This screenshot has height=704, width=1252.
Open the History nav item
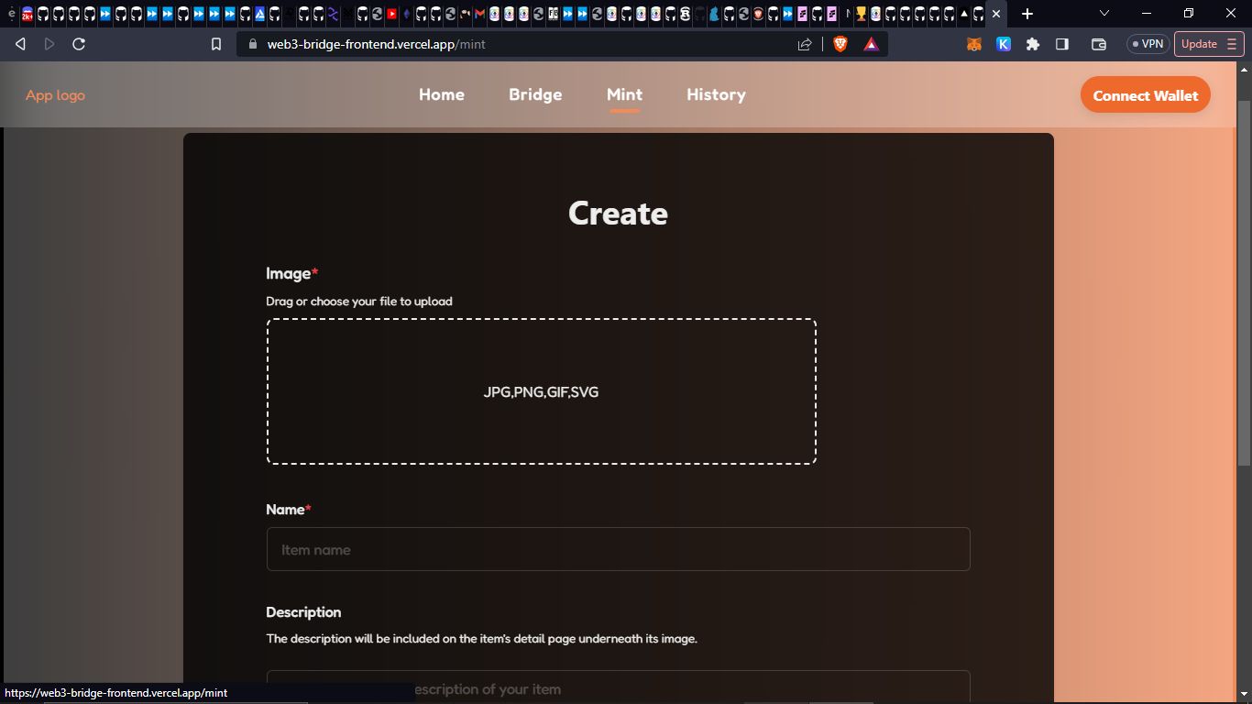716,94
